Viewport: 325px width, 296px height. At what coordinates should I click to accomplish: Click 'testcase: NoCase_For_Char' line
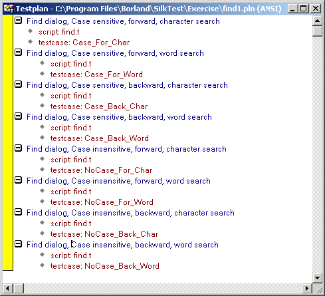(x=102, y=170)
